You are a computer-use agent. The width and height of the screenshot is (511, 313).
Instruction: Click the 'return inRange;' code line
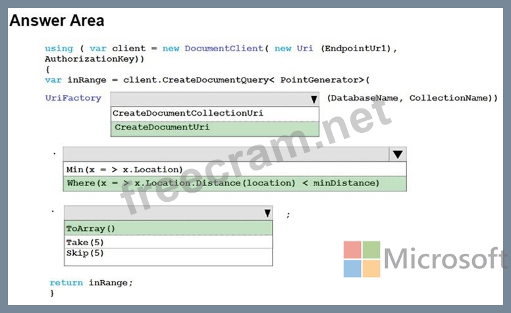pos(91,283)
